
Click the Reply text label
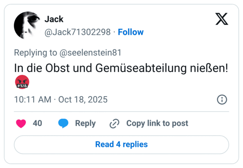[85, 123]
